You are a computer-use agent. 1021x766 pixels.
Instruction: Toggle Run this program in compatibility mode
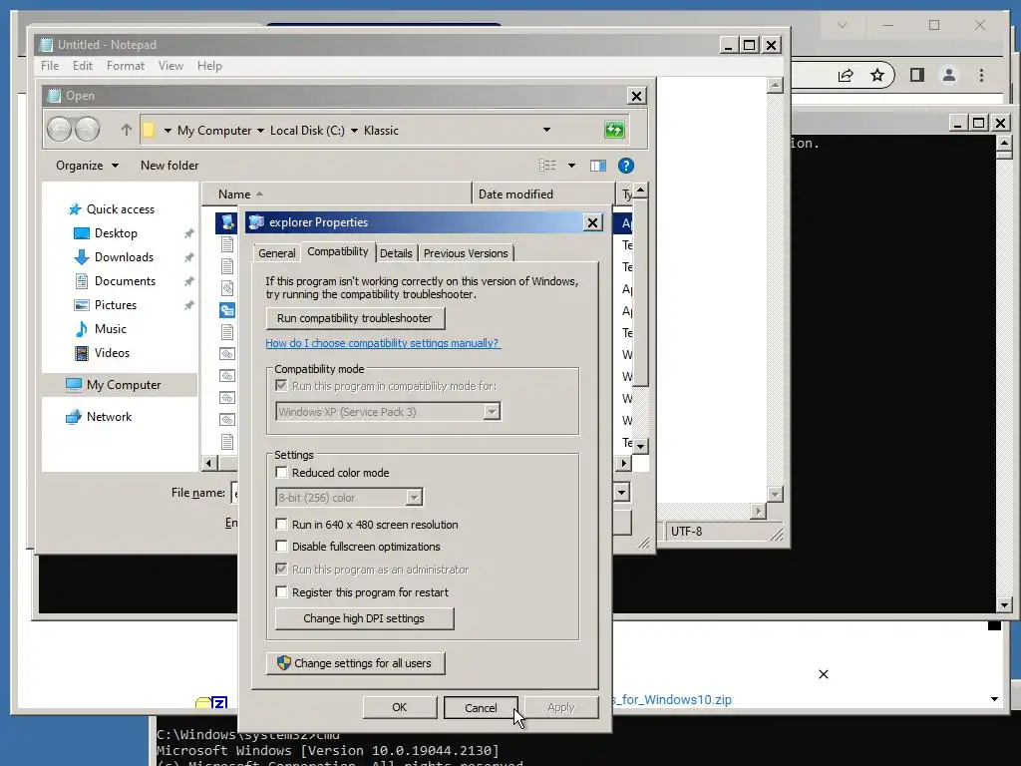tap(281, 386)
